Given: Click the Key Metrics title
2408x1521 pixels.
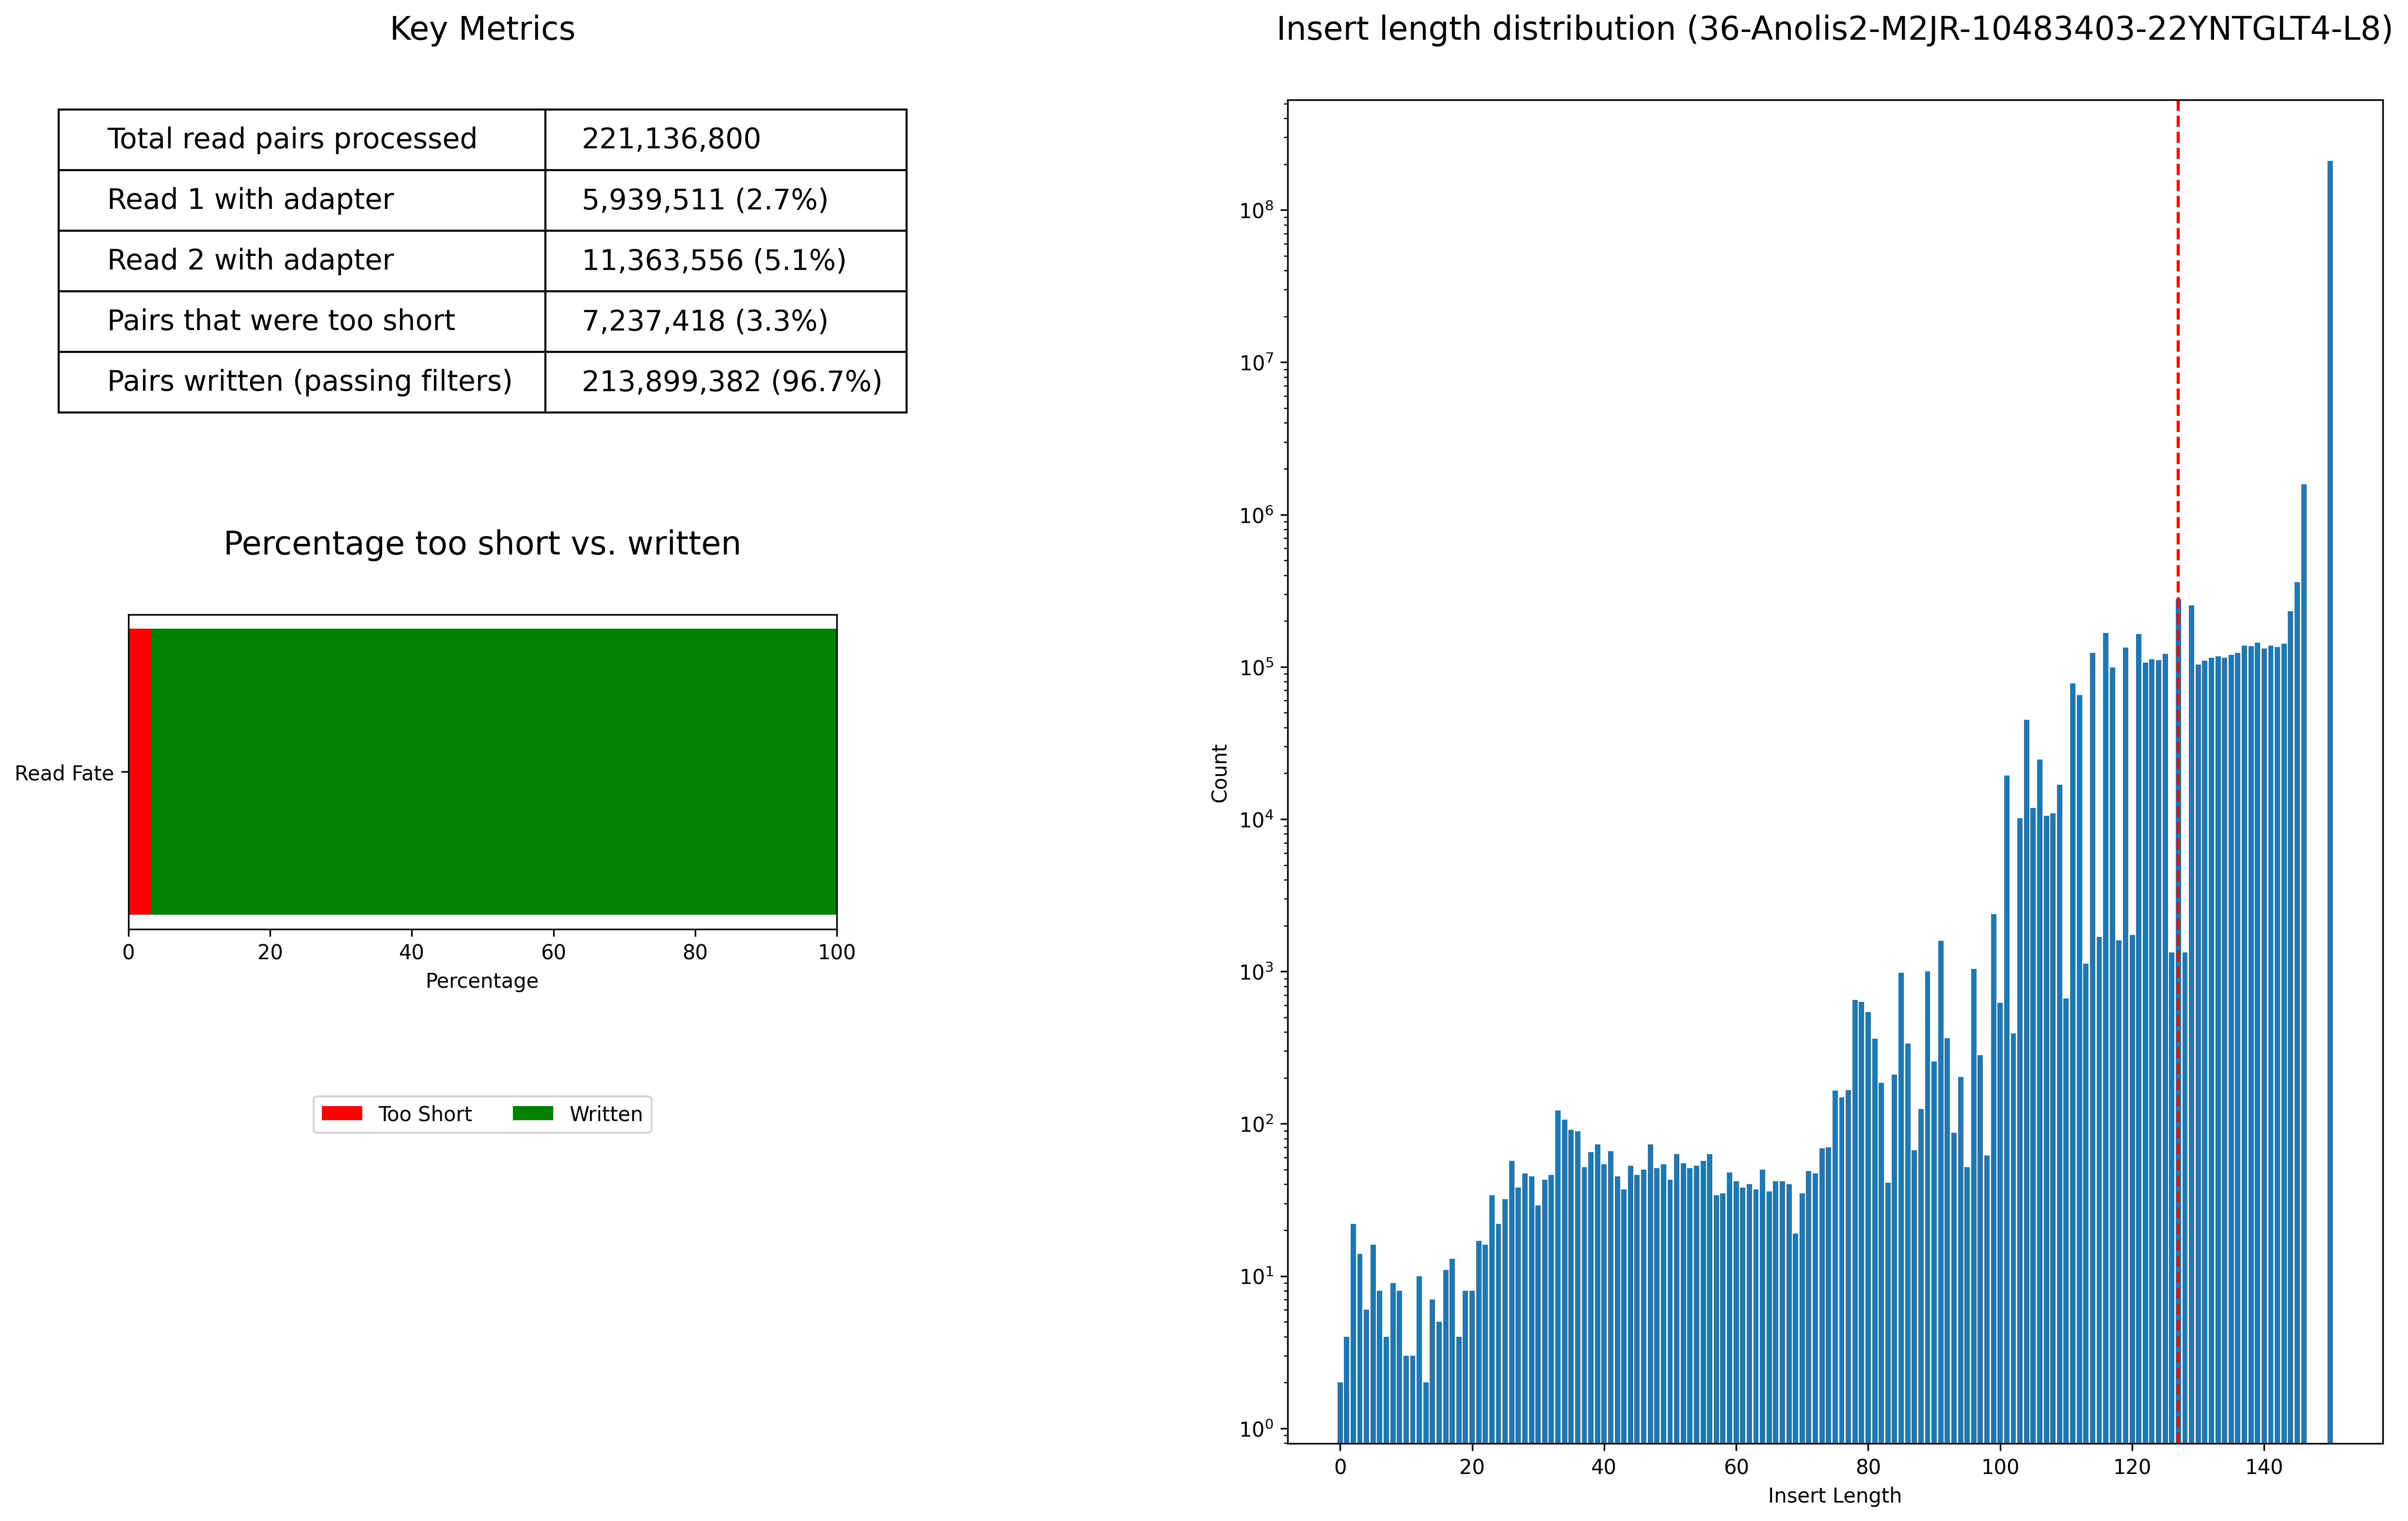Looking at the screenshot, I should click(482, 29).
